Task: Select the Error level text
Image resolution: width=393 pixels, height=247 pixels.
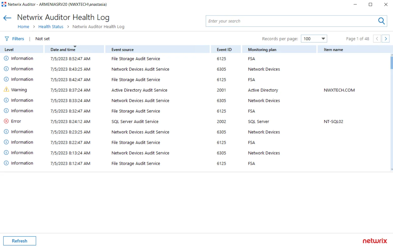Action: tap(16, 121)
